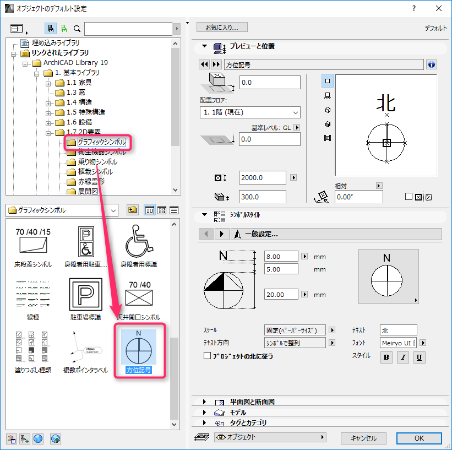Screen dimensions: 452x450
Task: Select the black chair object filter icon
Action: pos(51,29)
